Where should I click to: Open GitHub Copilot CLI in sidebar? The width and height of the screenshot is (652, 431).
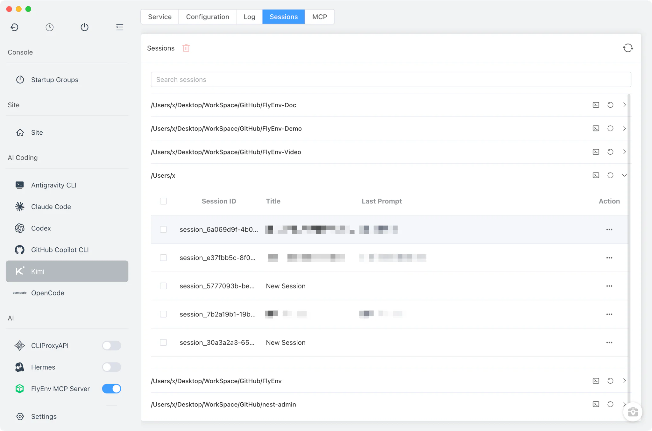[x=67, y=250]
